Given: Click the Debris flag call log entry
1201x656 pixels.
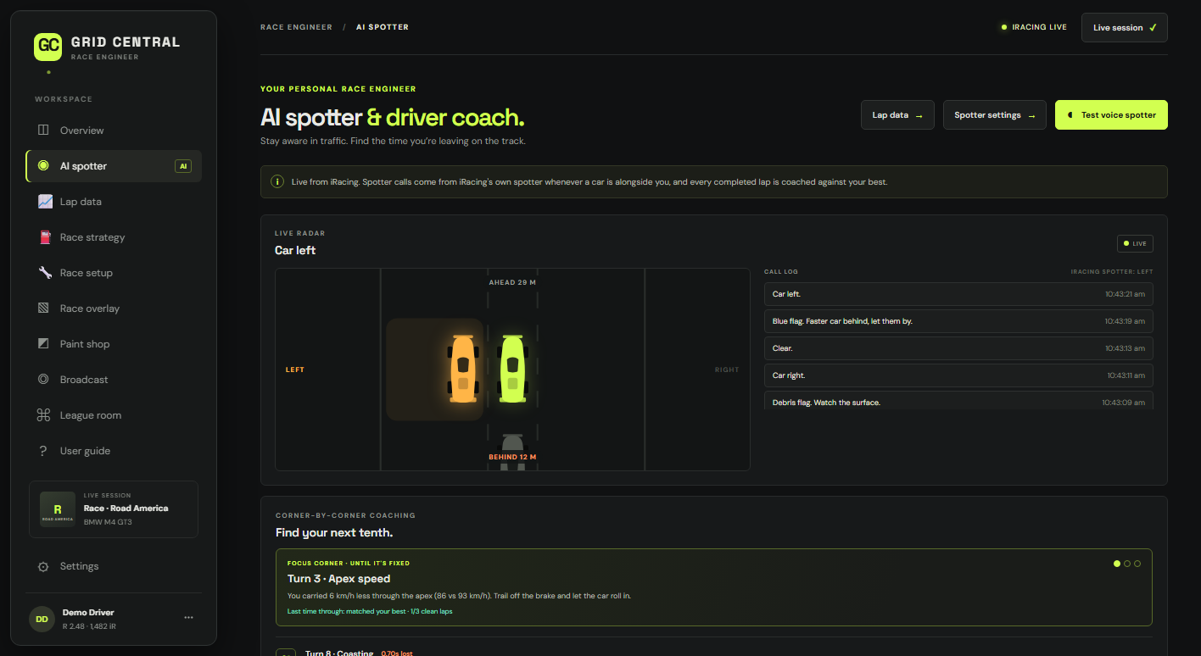Looking at the screenshot, I should pyautogui.click(x=958, y=401).
